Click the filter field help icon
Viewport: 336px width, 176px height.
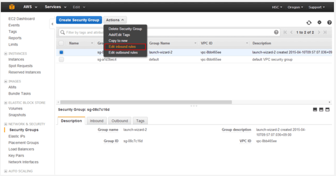tap(276, 32)
